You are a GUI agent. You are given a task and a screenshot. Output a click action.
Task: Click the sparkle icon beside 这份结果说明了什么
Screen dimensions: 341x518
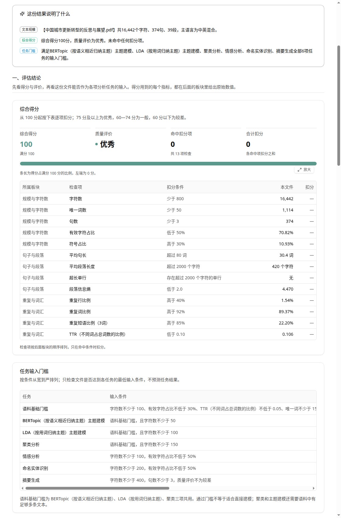(22, 14)
